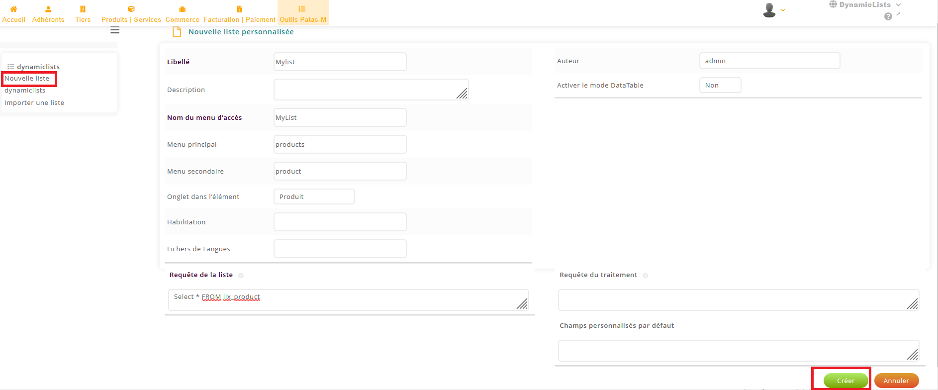Open Importer une liste in sidebar

[x=34, y=103]
